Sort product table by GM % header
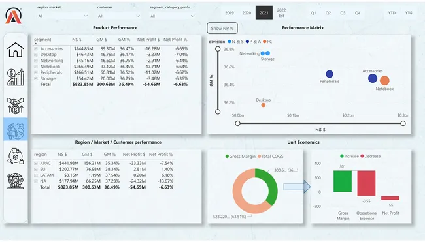425x242 pixels. pos(124,40)
